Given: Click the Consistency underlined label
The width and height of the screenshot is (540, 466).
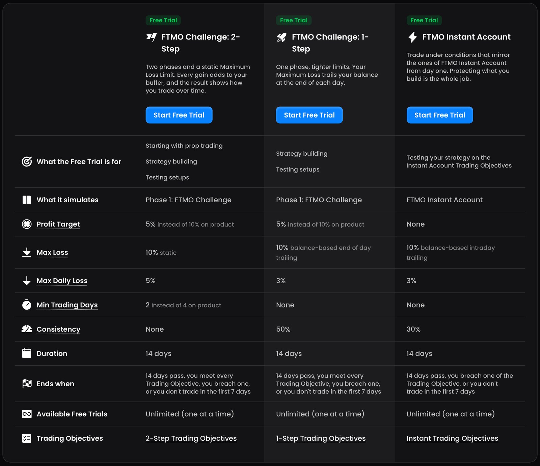Looking at the screenshot, I should point(58,330).
